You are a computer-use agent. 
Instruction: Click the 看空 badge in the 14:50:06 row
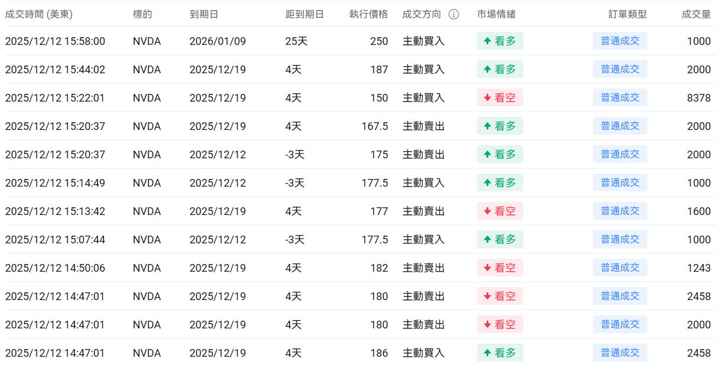coord(500,268)
